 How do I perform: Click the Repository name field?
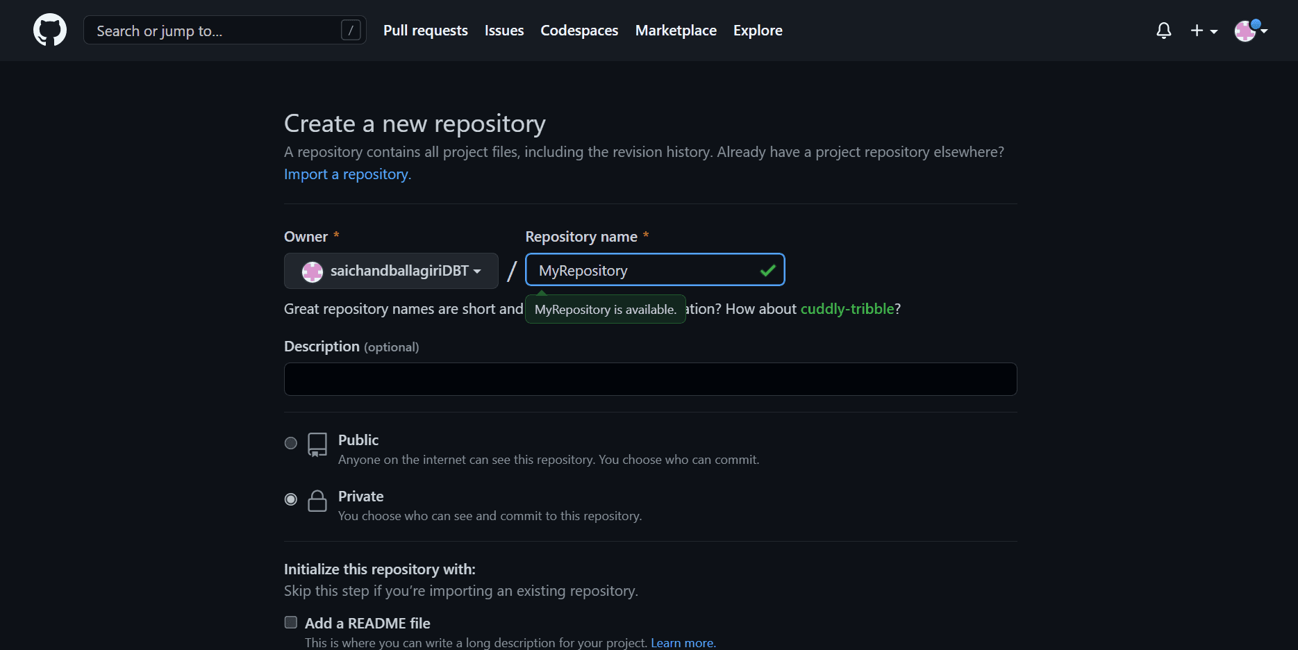coord(655,270)
